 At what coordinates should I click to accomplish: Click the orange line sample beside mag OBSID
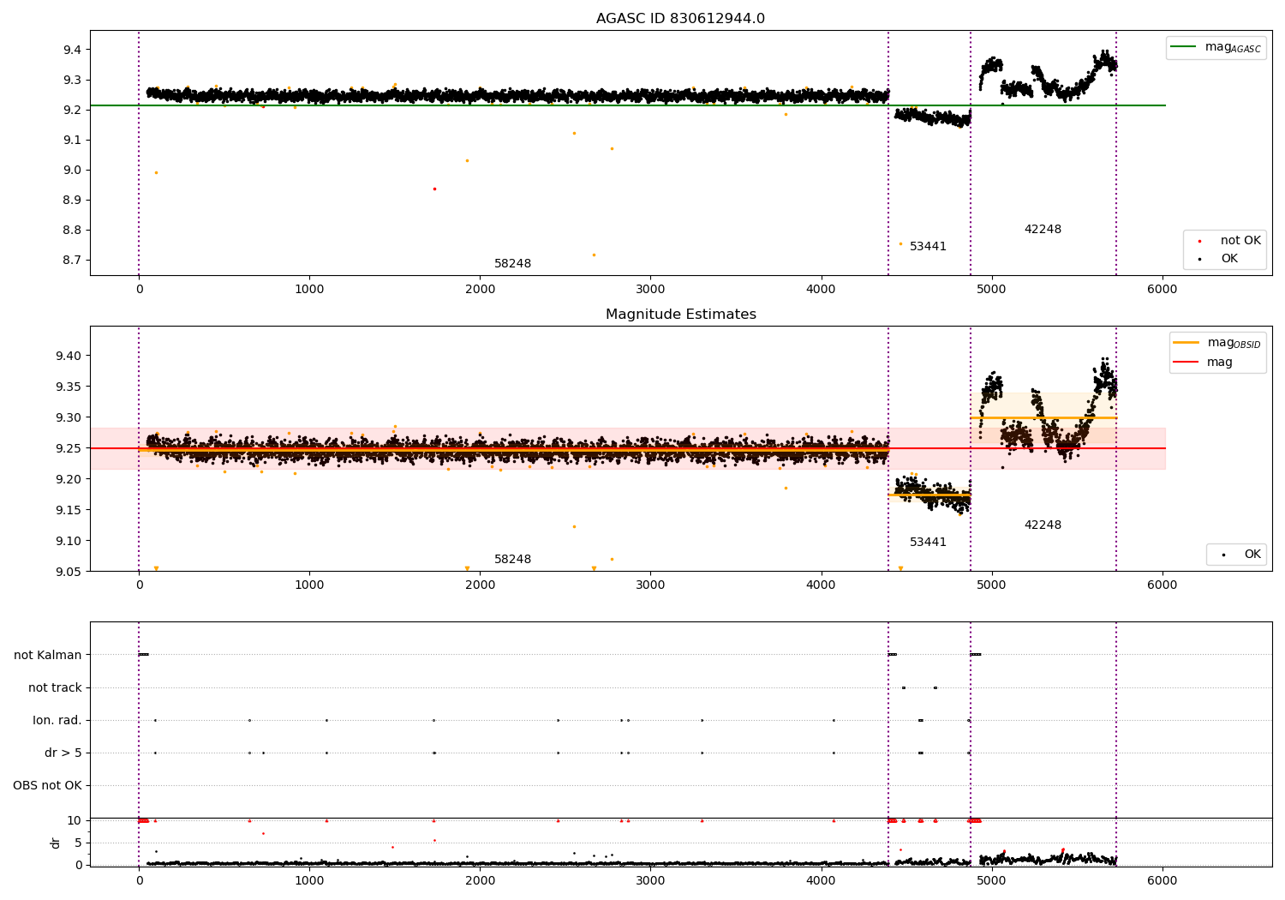(1186, 343)
